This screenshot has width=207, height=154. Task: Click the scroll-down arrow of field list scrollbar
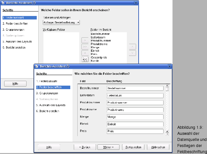[167, 134]
